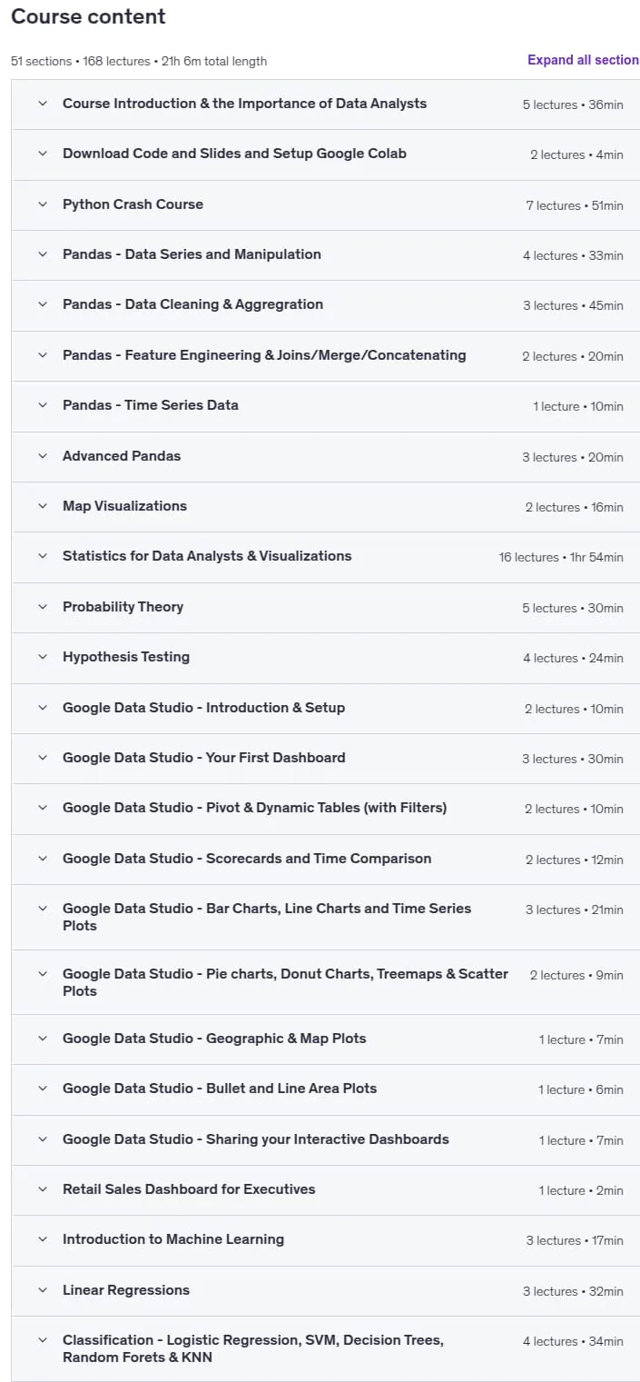
Task: Click the chevron for Download Code and Slides section
Action: point(42,154)
